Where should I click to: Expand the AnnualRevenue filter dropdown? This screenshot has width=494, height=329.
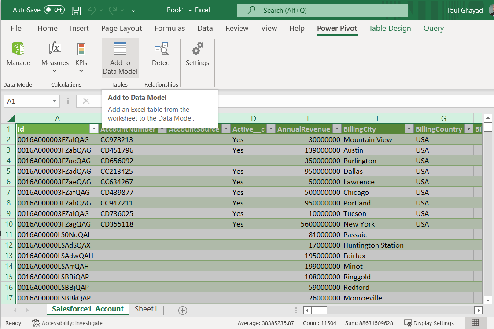(x=337, y=129)
